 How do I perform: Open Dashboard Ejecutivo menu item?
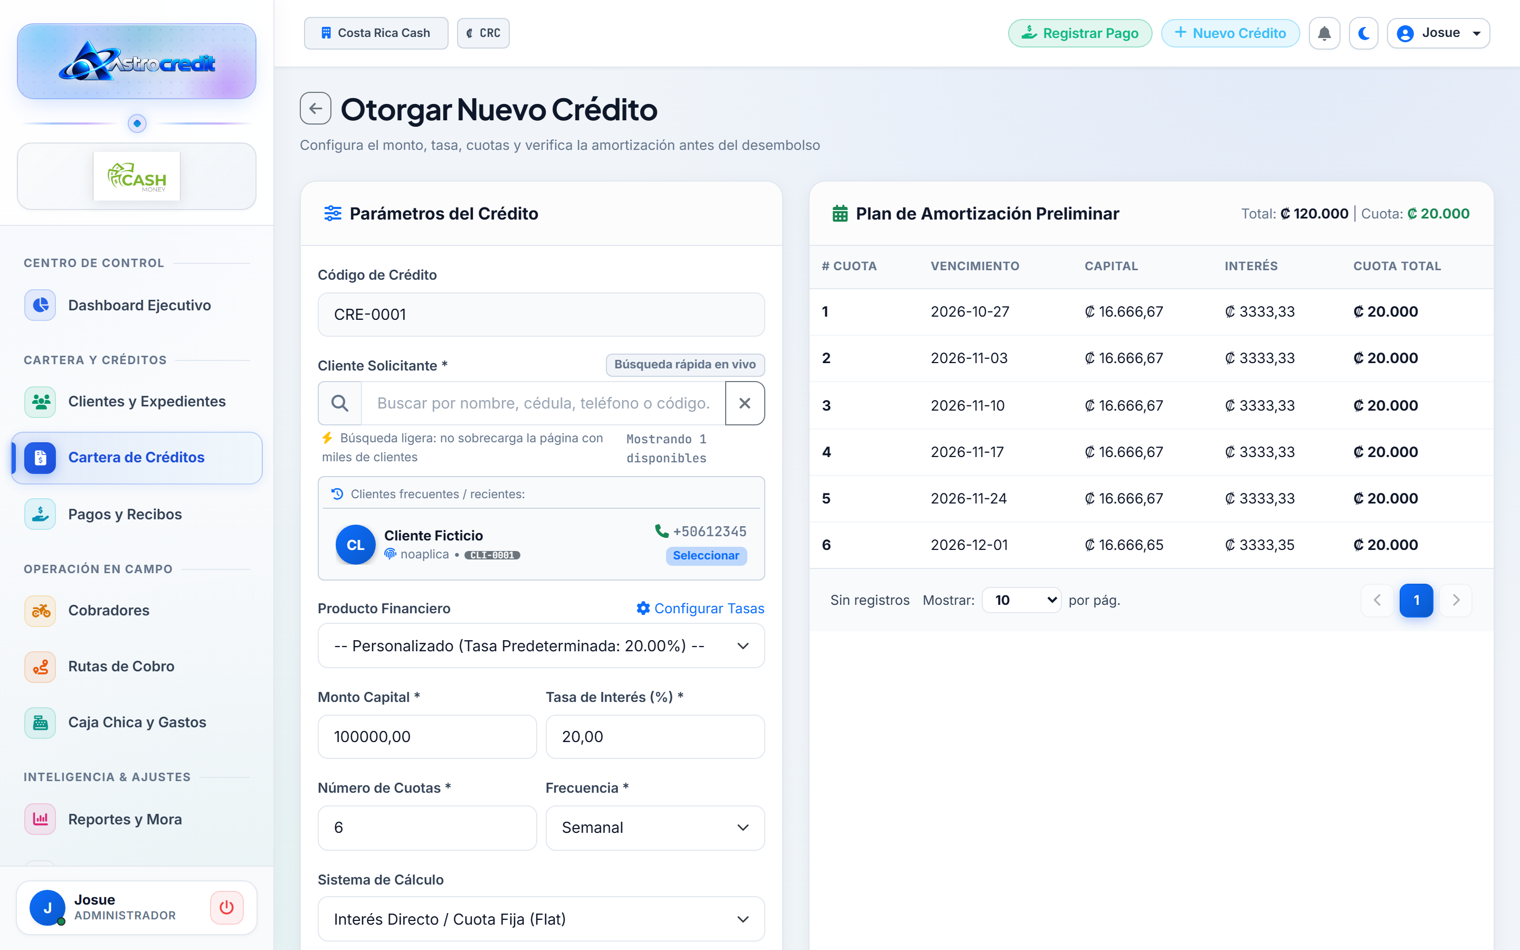137,306
